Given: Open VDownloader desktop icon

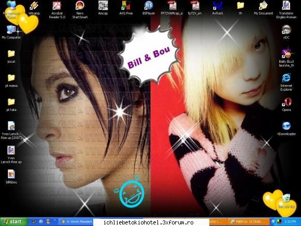Looking at the screenshot, I should pyautogui.click(x=286, y=129).
